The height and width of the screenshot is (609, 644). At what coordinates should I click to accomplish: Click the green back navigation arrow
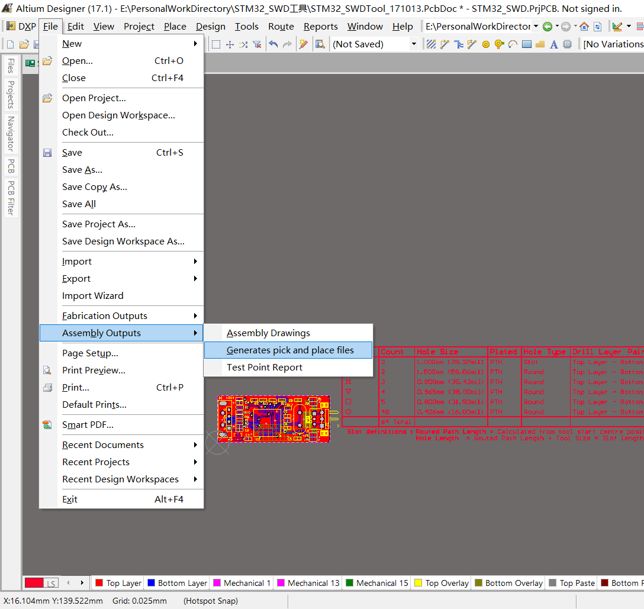click(548, 27)
